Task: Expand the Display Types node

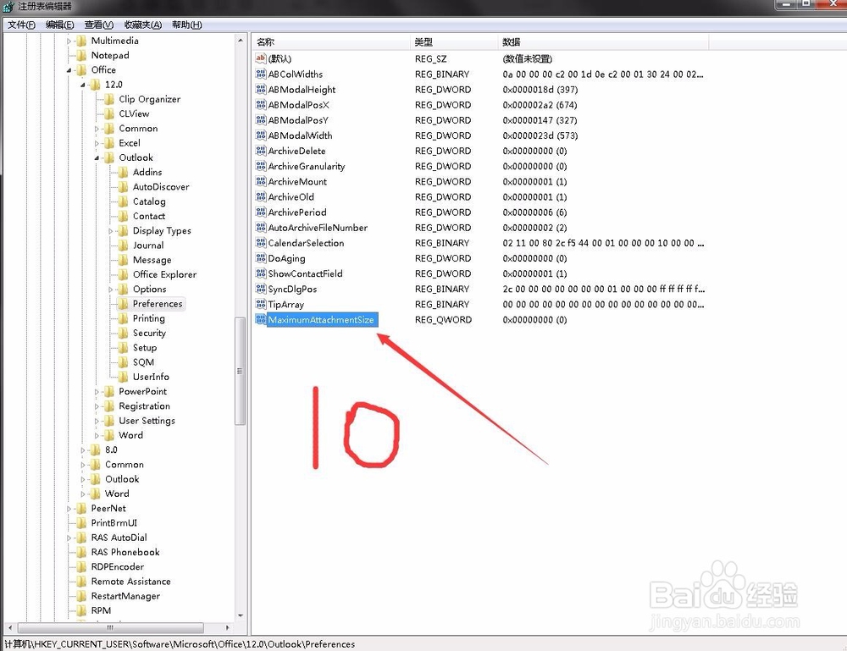Action: click(x=111, y=231)
